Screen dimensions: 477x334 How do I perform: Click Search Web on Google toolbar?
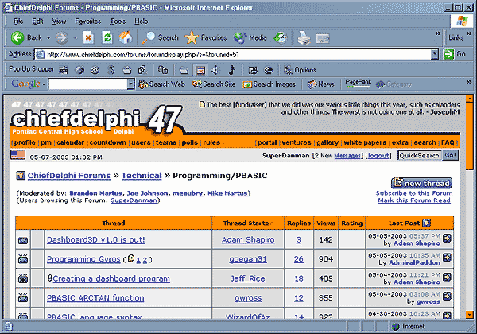[x=161, y=84]
